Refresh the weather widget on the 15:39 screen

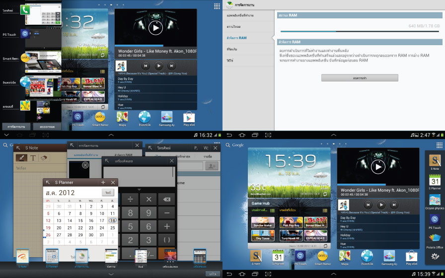coord(325,194)
